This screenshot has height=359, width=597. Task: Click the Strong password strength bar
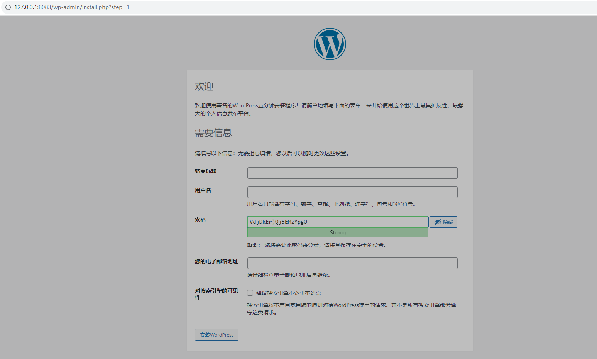[x=338, y=233]
